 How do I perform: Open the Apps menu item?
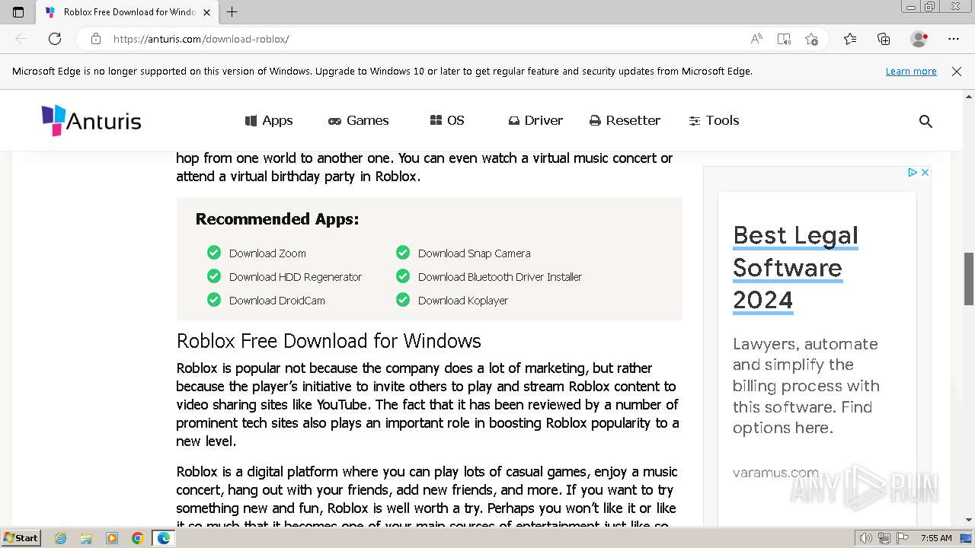pyautogui.click(x=269, y=120)
